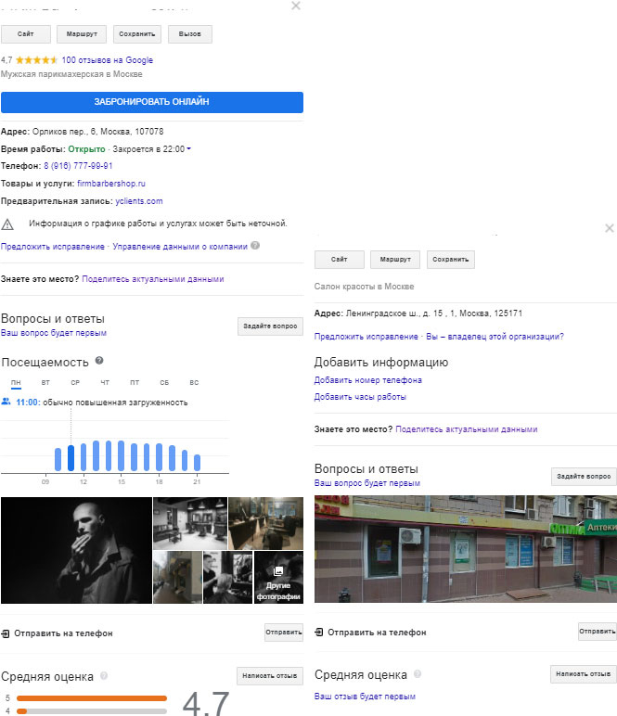
Task: Click help icon next to barbershop's Средняя оценка
Action: (x=104, y=676)
